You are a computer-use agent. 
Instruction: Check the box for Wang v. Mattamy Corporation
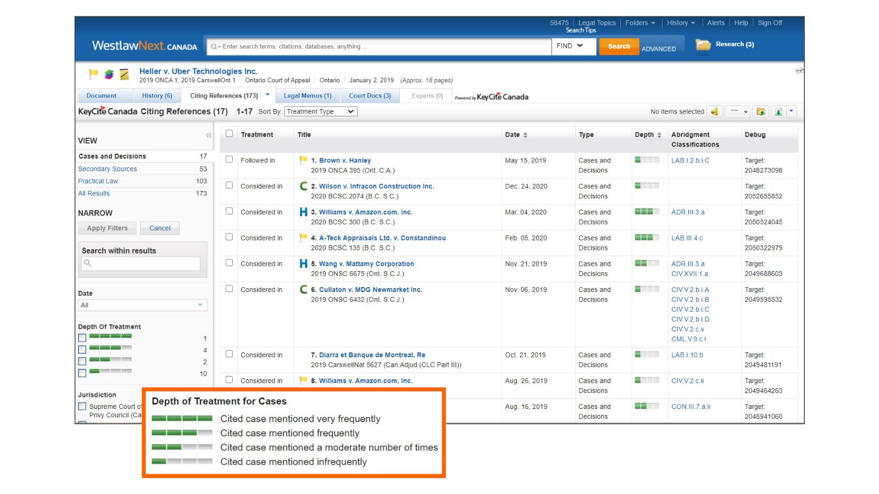[229, 262]
